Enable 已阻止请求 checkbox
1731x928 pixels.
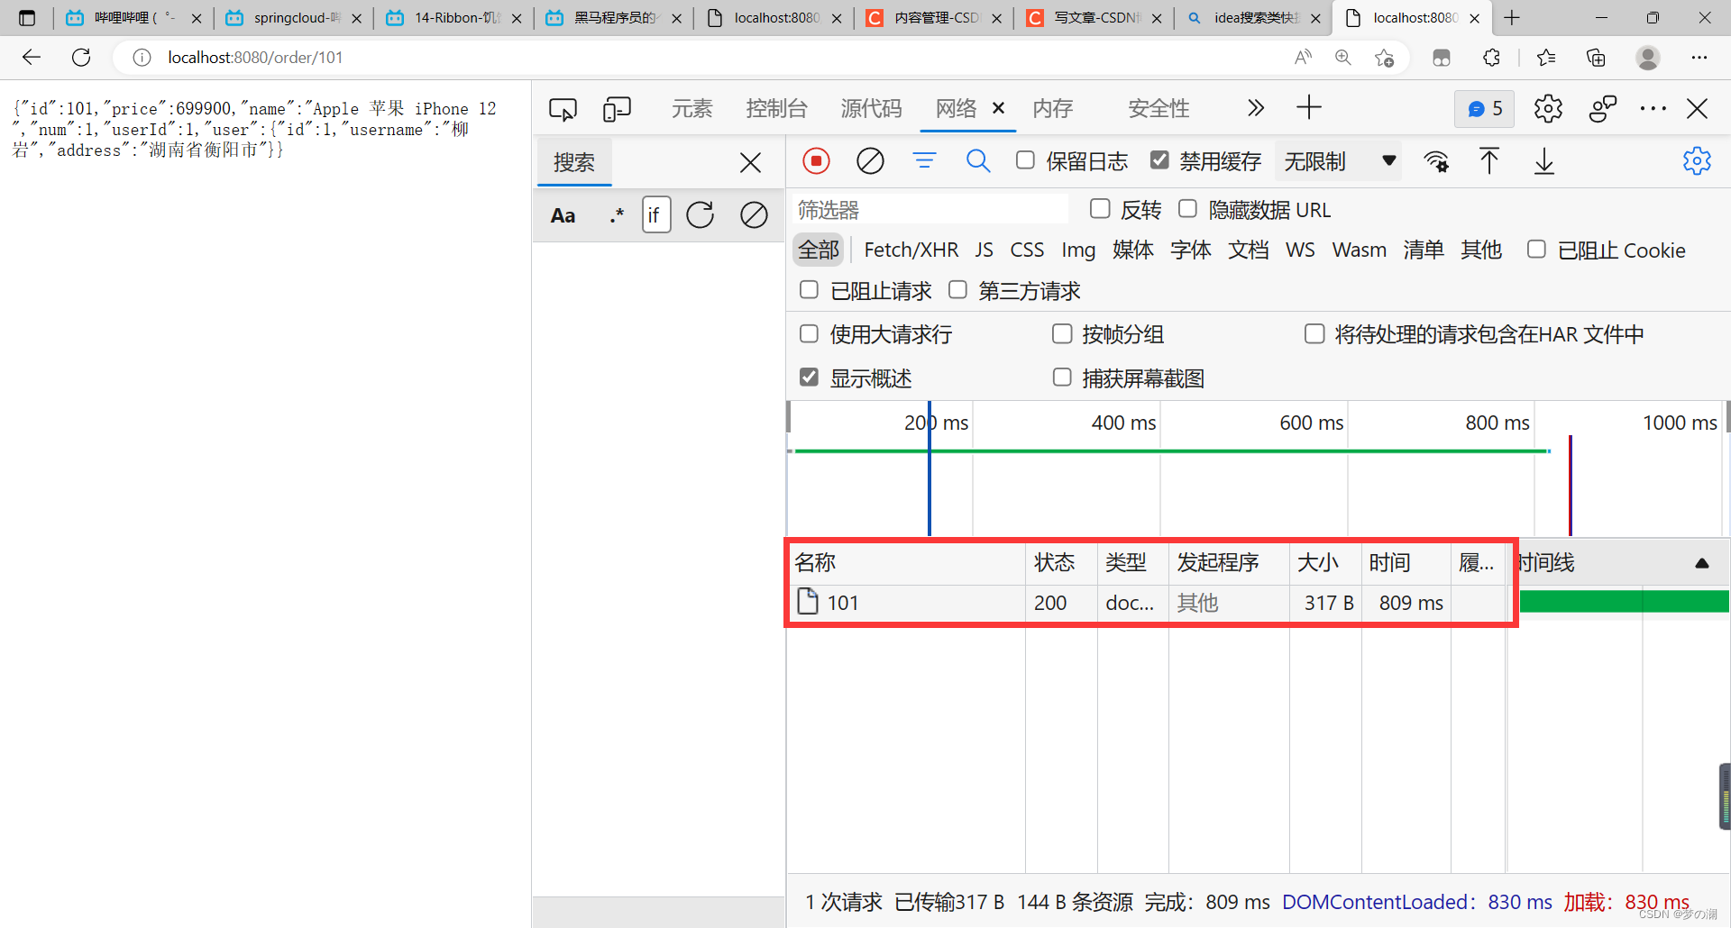[x=809, y=289]
